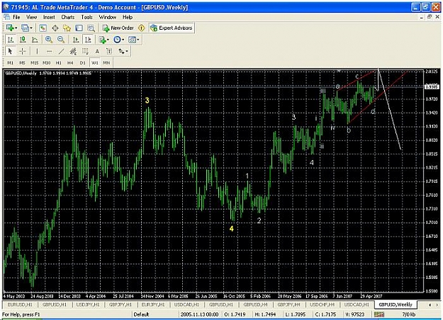This screenshot has height=320, width=443.
Task: Open the Help menu
Action: (x=128, y=17)
